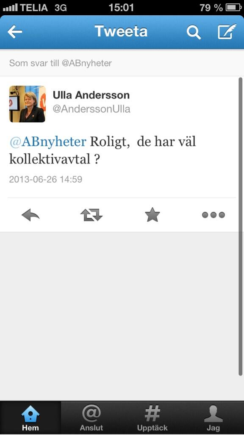Show the tweet 'Som svar till @ABnyheter' replies to
This screenshot has height=435, width=244.
point(61,63)
